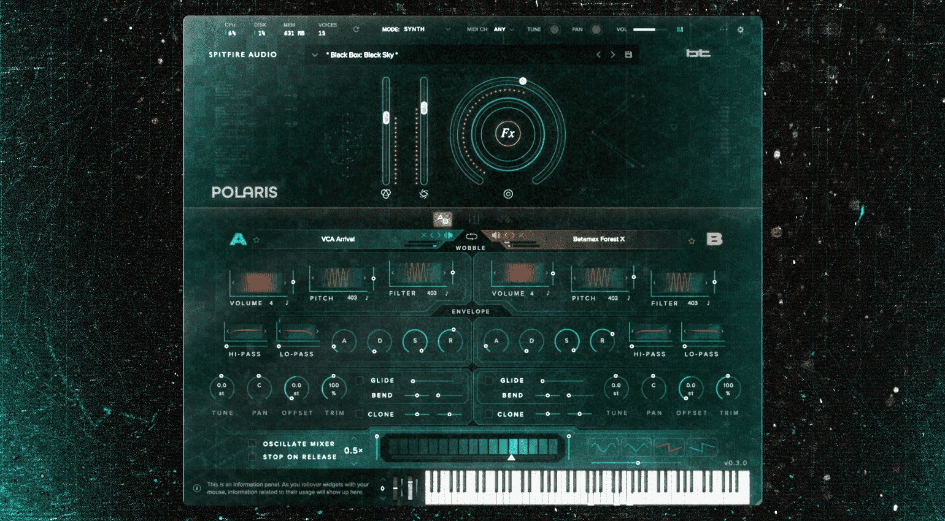945x521 pixels.
Task: Go to previous preset arrow
Action: [x=598, y=55]
